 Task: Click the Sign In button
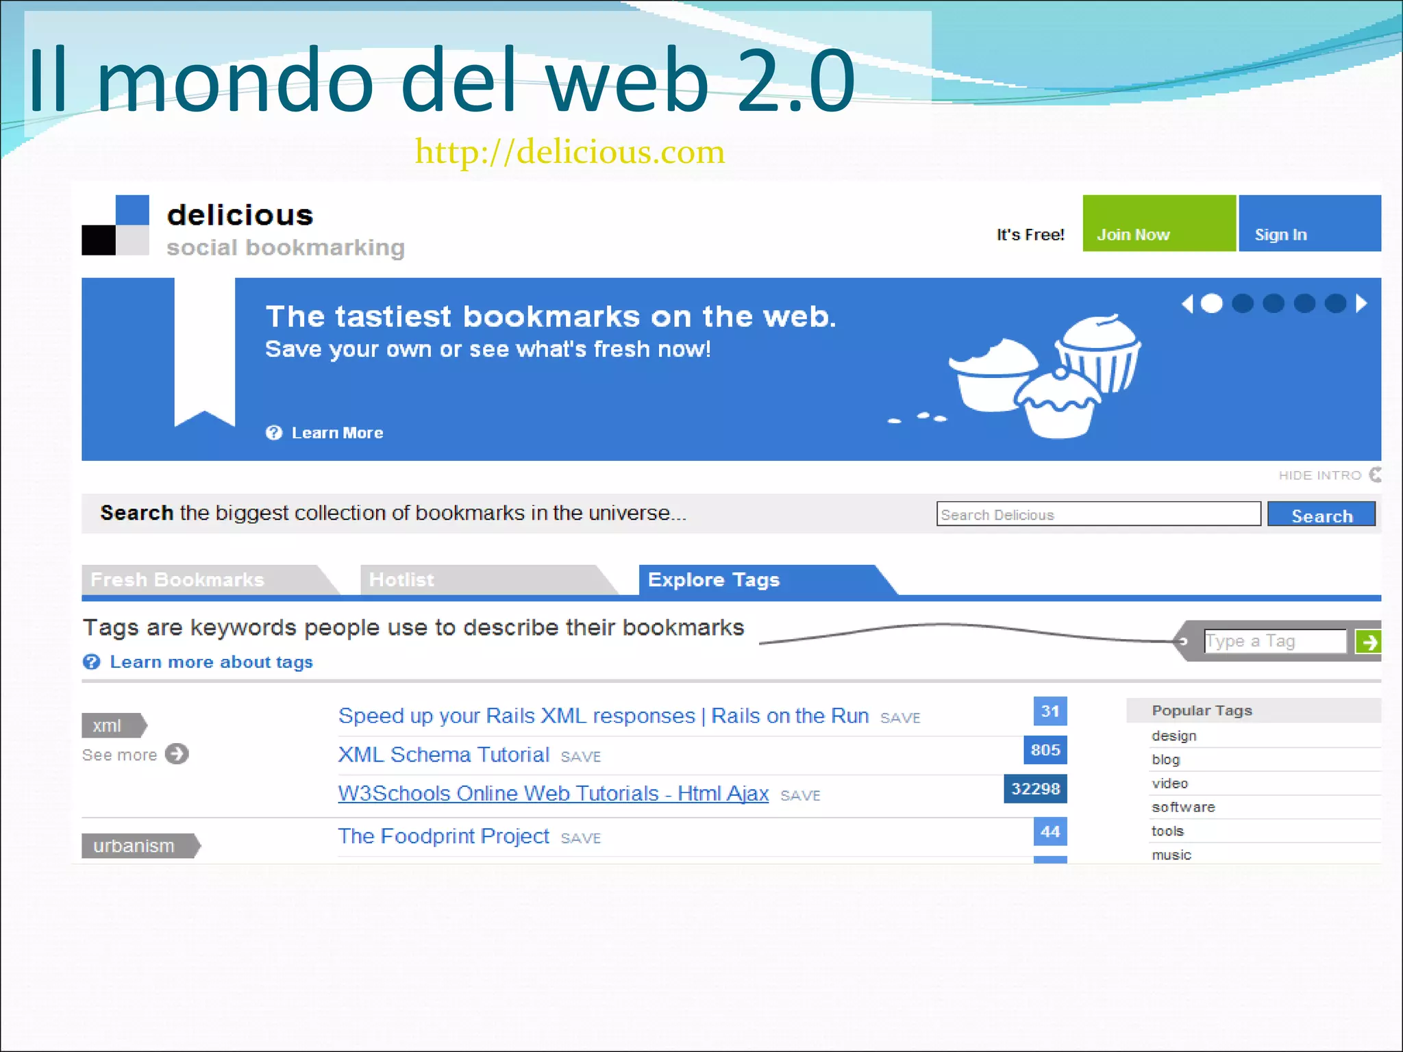(1310, 223)
